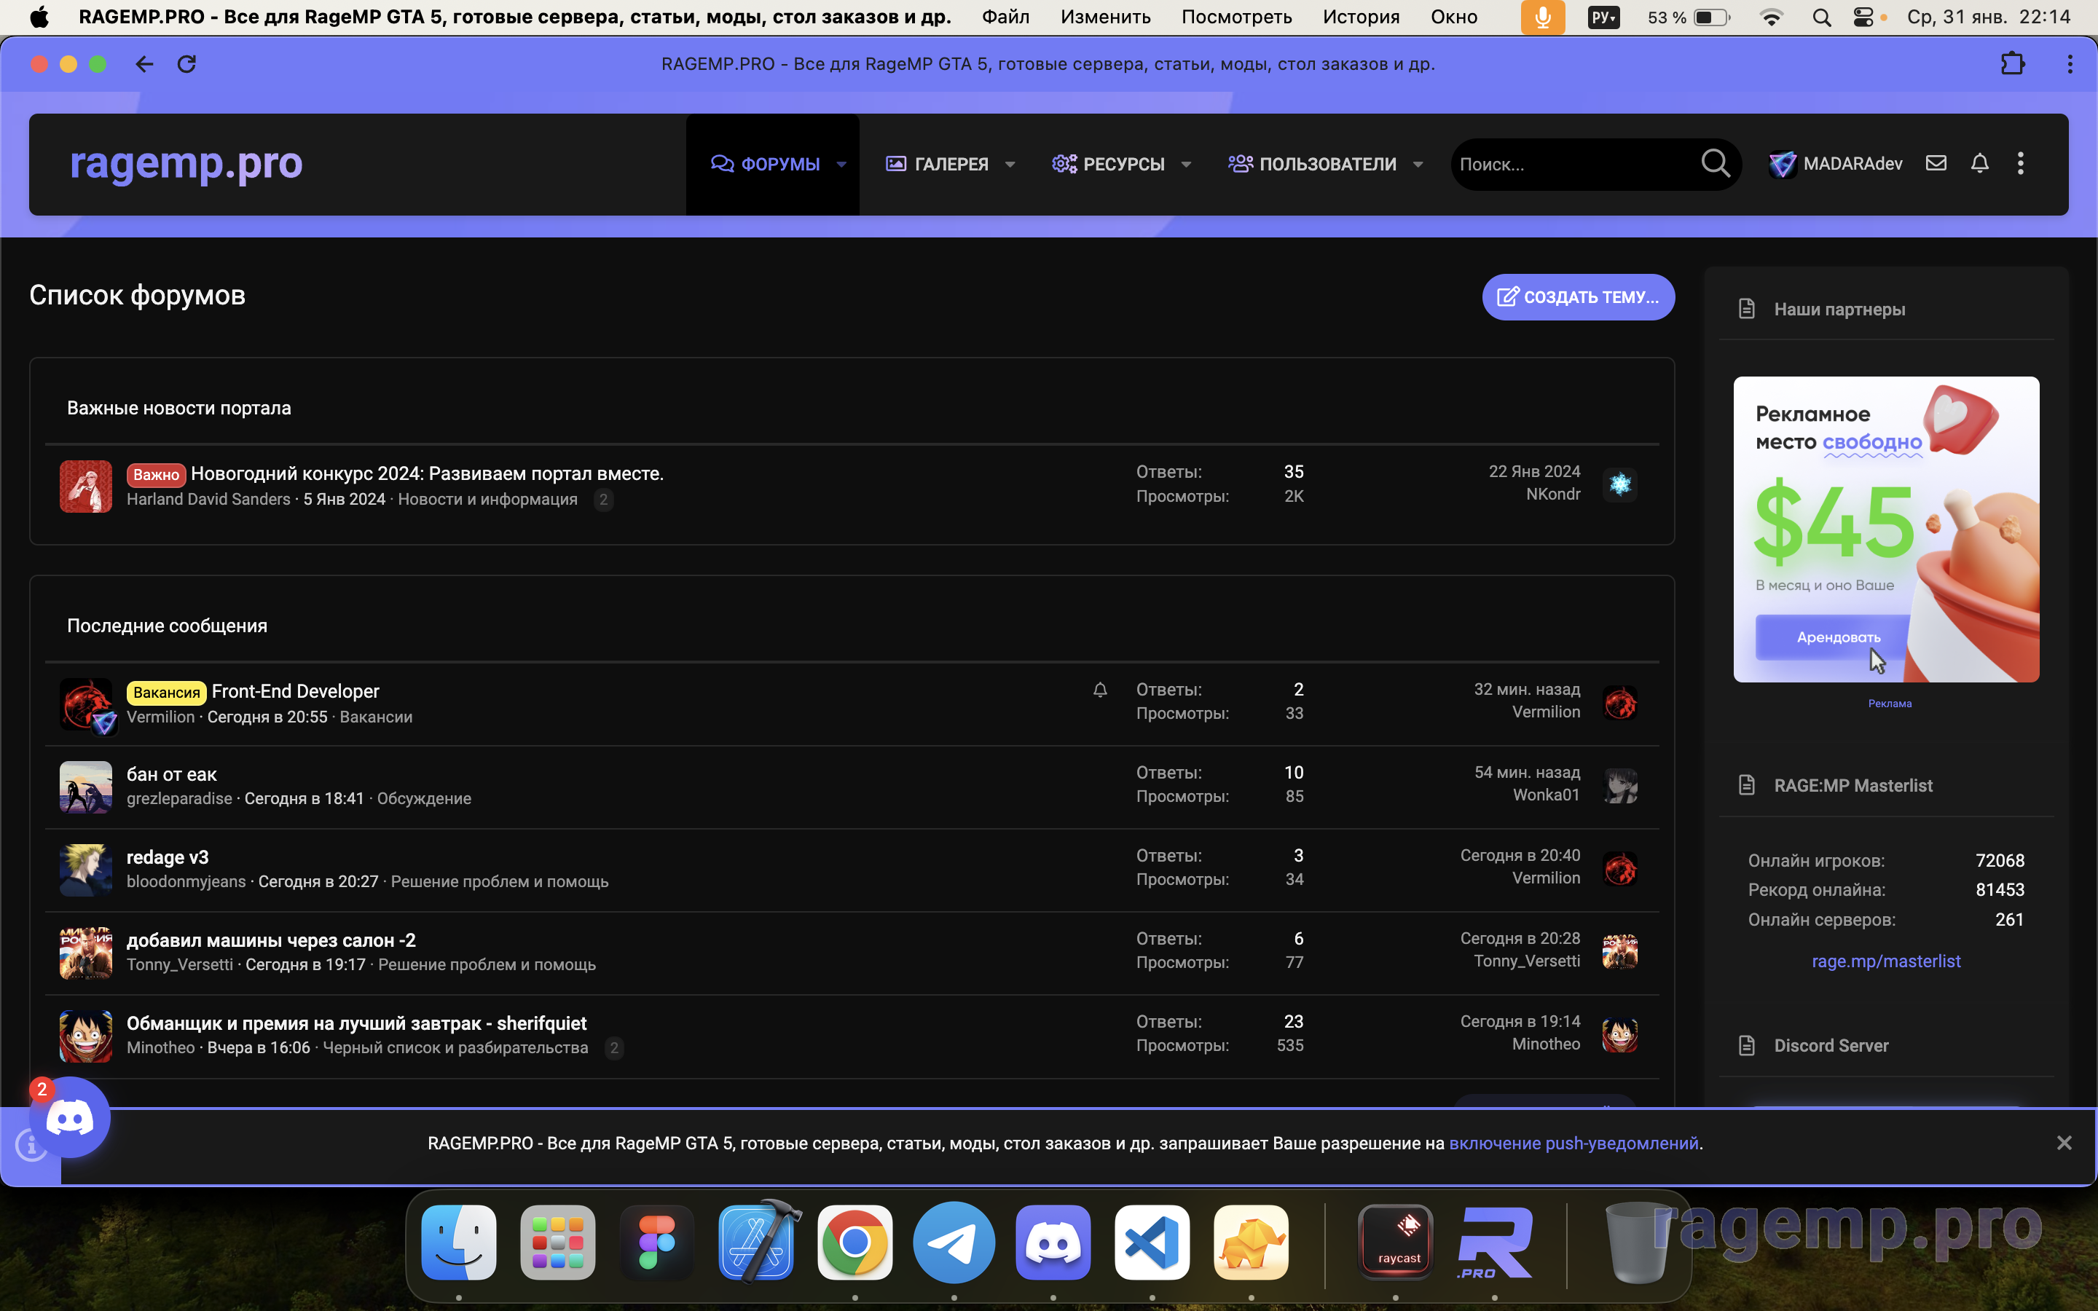Toggle microphone dictation in menu bar
The image size is (2098, 1311).
coord(1542,17)
